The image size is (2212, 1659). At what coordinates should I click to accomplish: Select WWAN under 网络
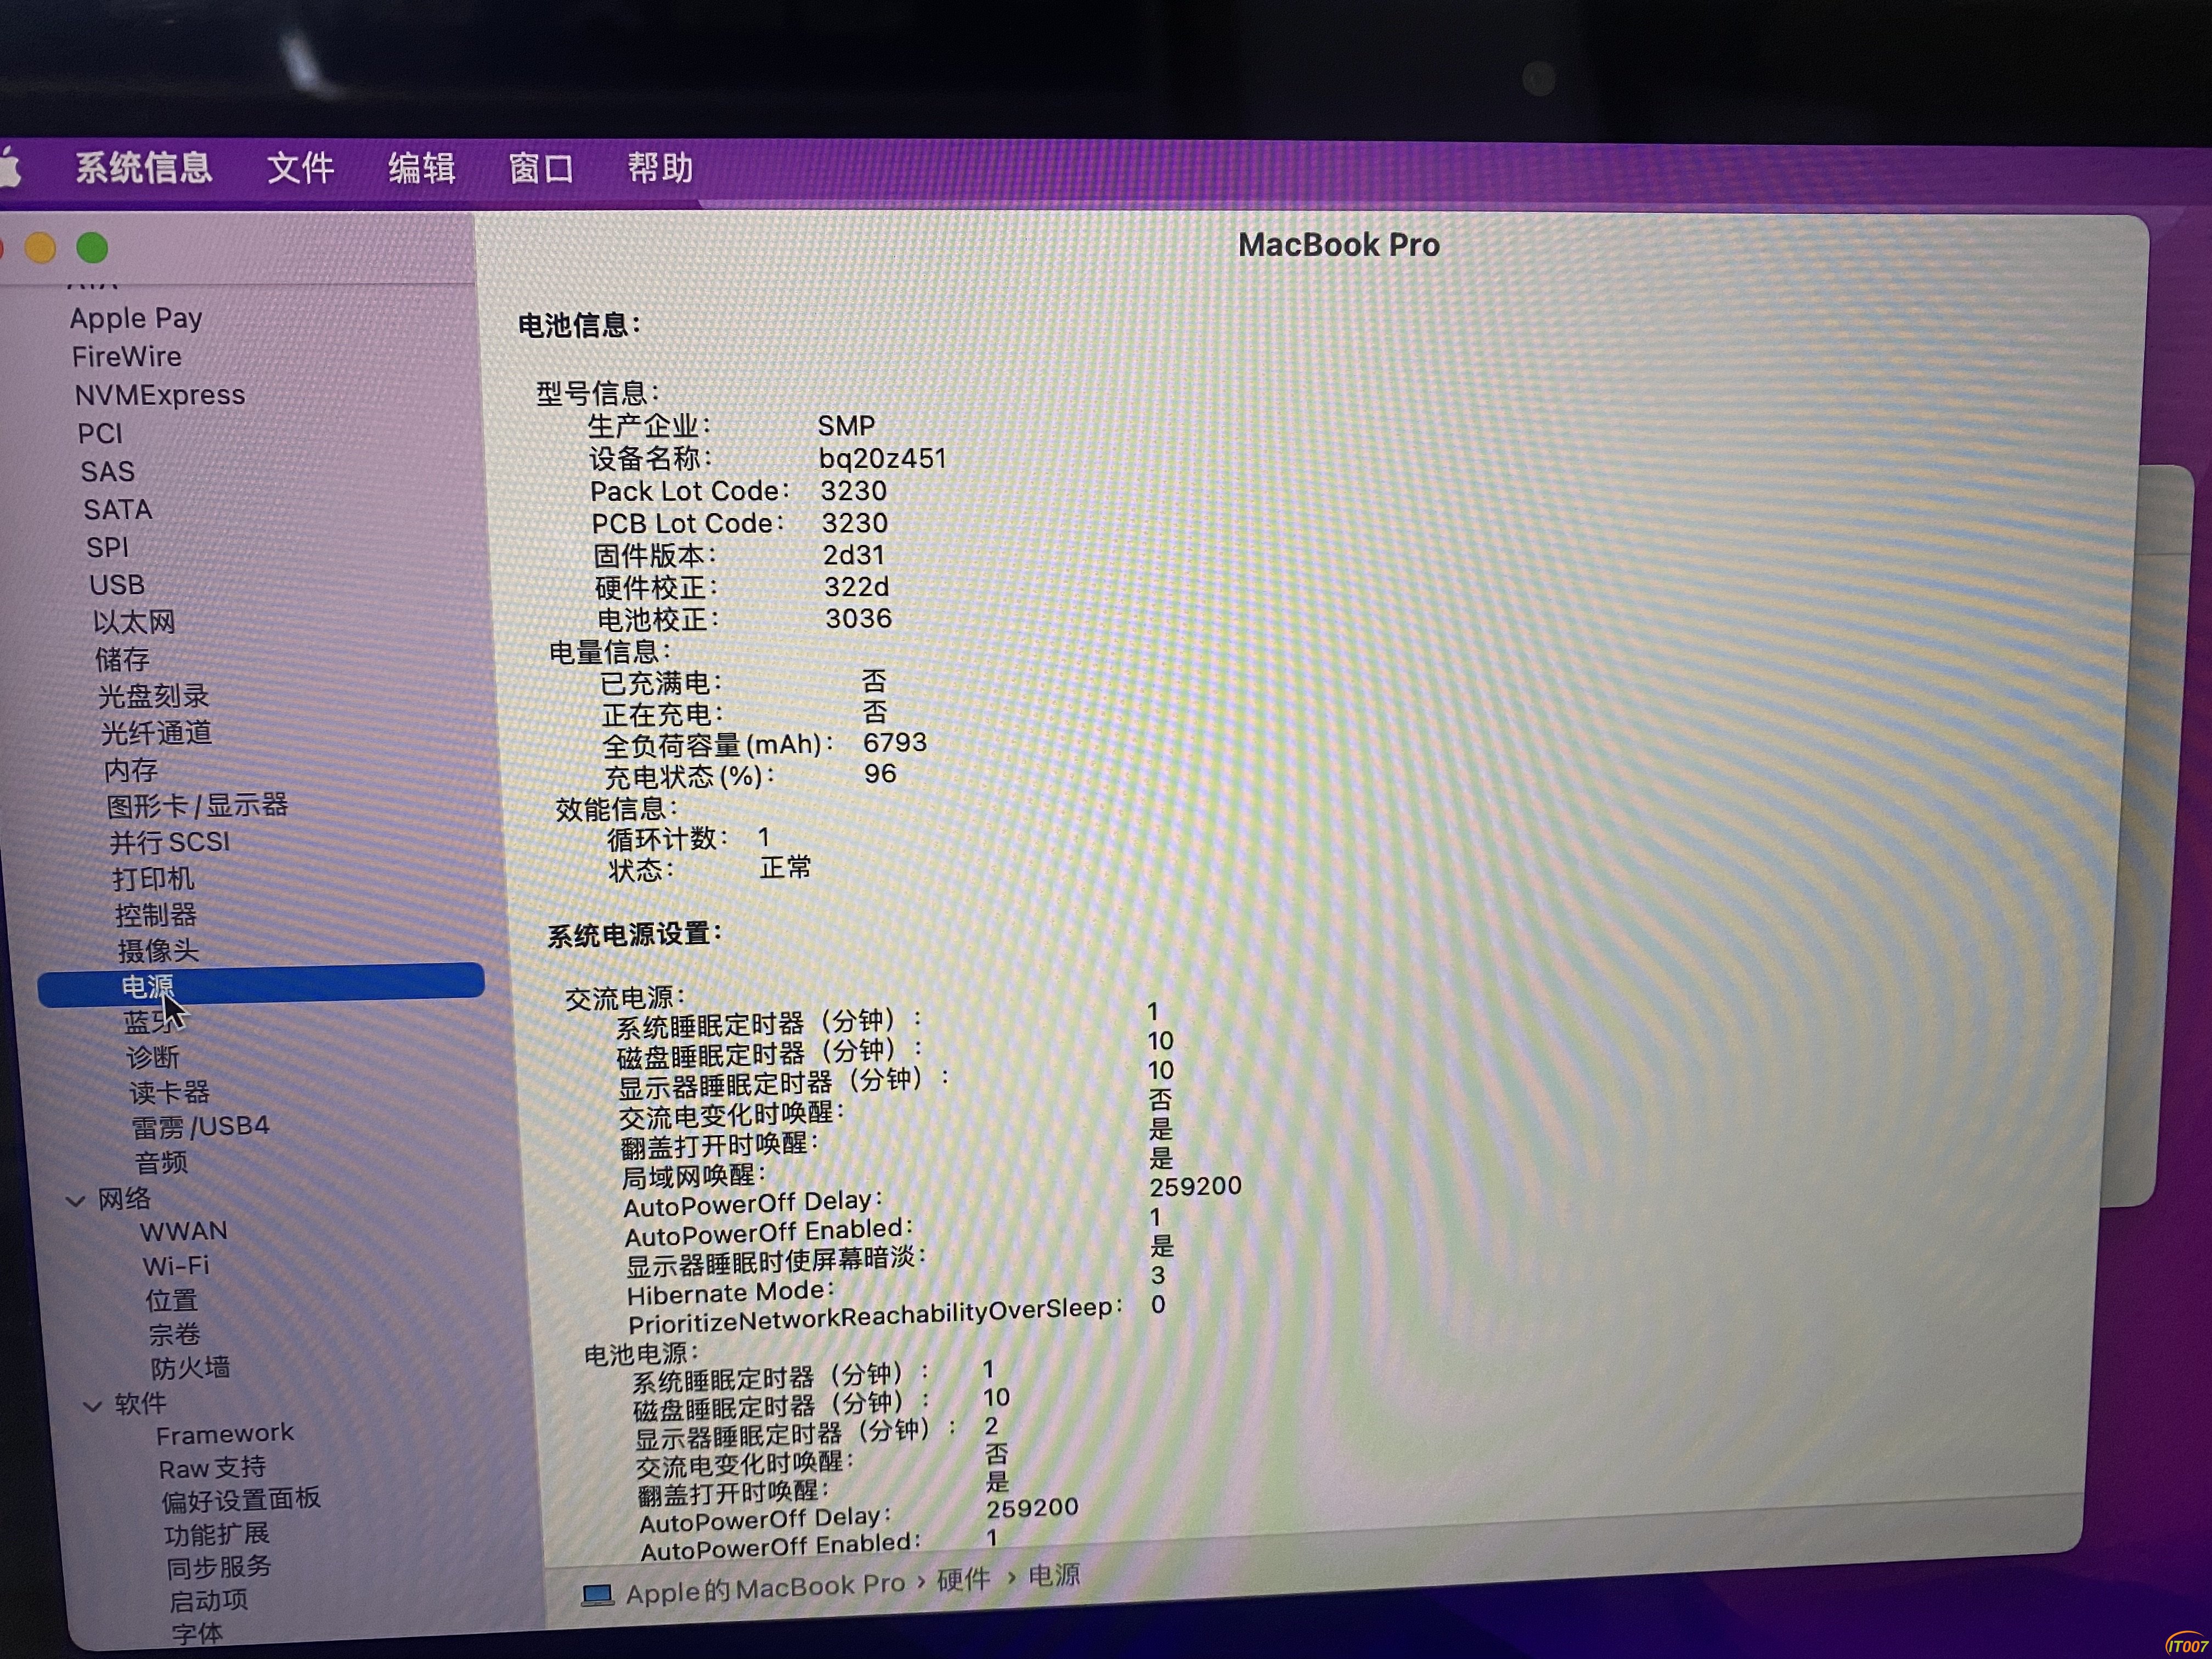pos(184,1231)
